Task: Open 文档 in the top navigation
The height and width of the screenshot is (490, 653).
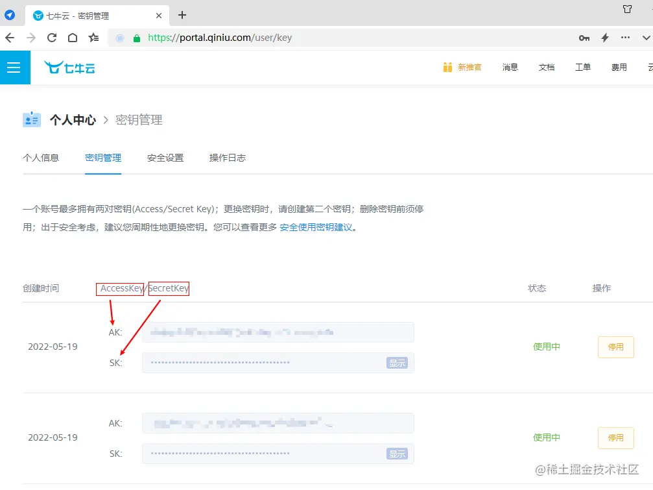Action: [547, 67]
